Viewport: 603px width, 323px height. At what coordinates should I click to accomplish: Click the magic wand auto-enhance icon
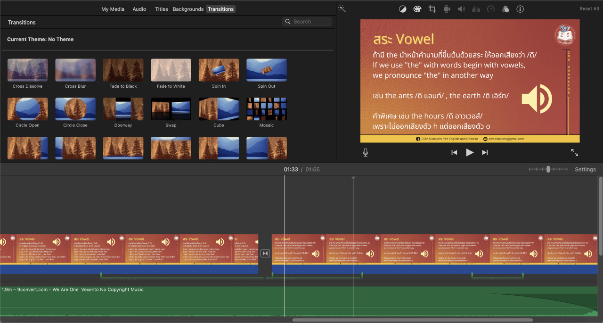click(x=342, y=9)
